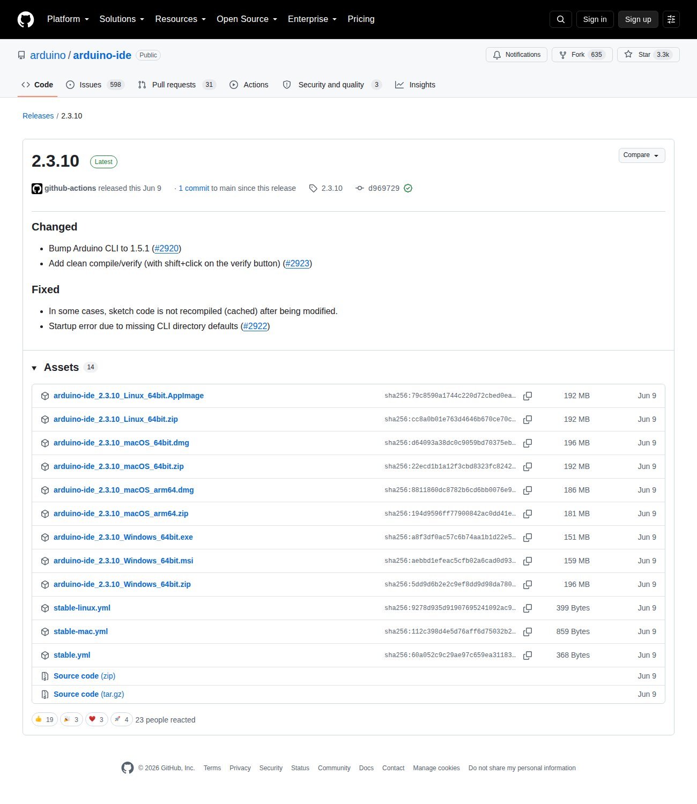This screenshot has height=804, width=697.
Task: Download arduino-ide_2.3.10_macOS_arm64.dmg
Action: coord(124,490)
